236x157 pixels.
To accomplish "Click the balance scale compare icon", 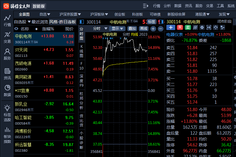I will pyautogui.click(x=216, y=27).
